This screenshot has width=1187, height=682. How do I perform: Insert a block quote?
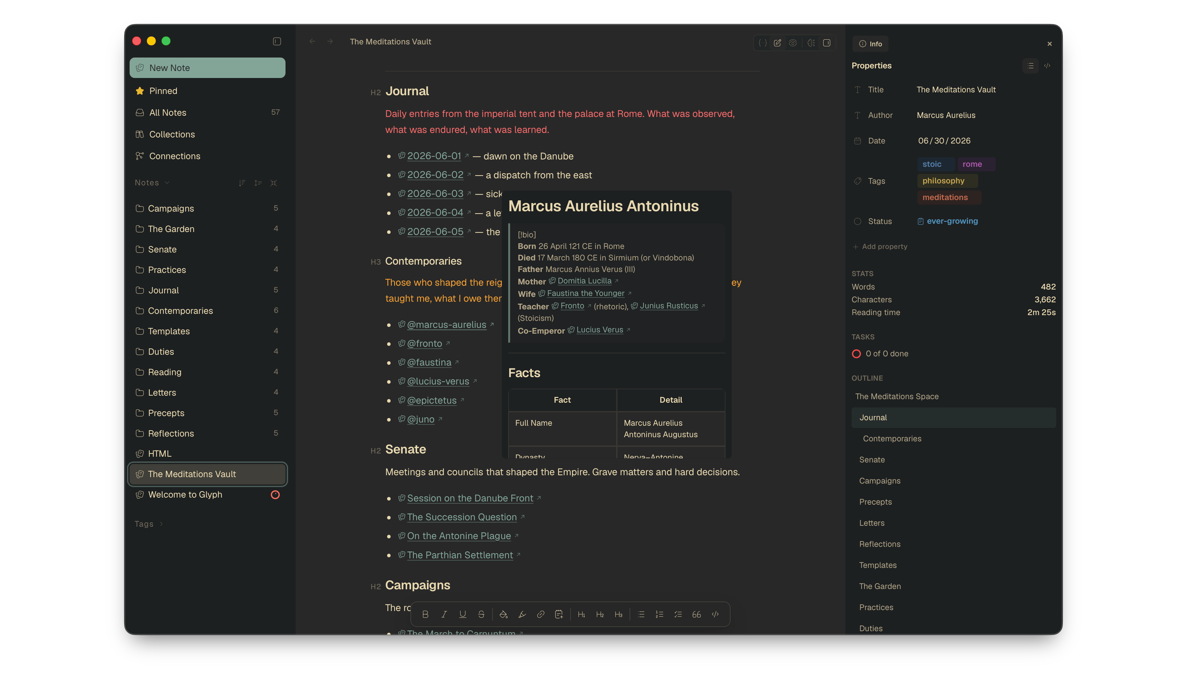pos(696,614)
